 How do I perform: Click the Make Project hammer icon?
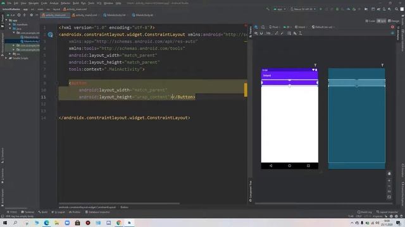268,9
